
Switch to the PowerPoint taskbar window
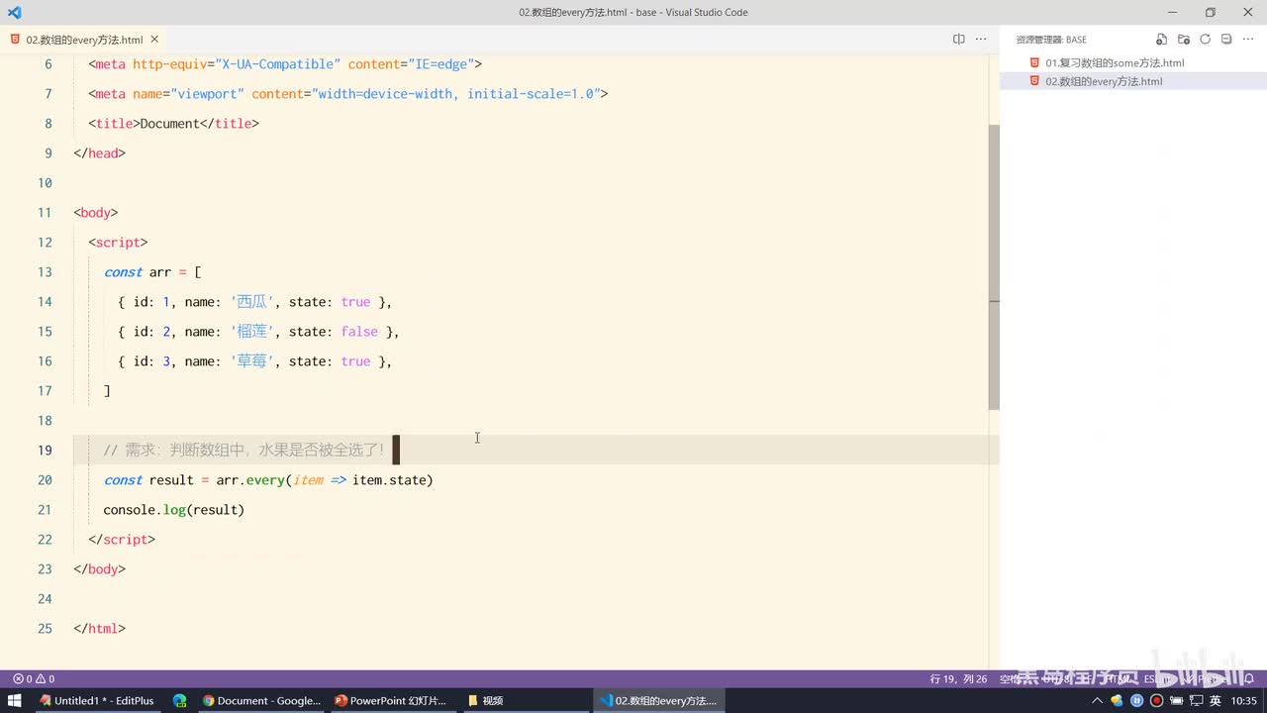pyautogui.click(x=391, y=700)
